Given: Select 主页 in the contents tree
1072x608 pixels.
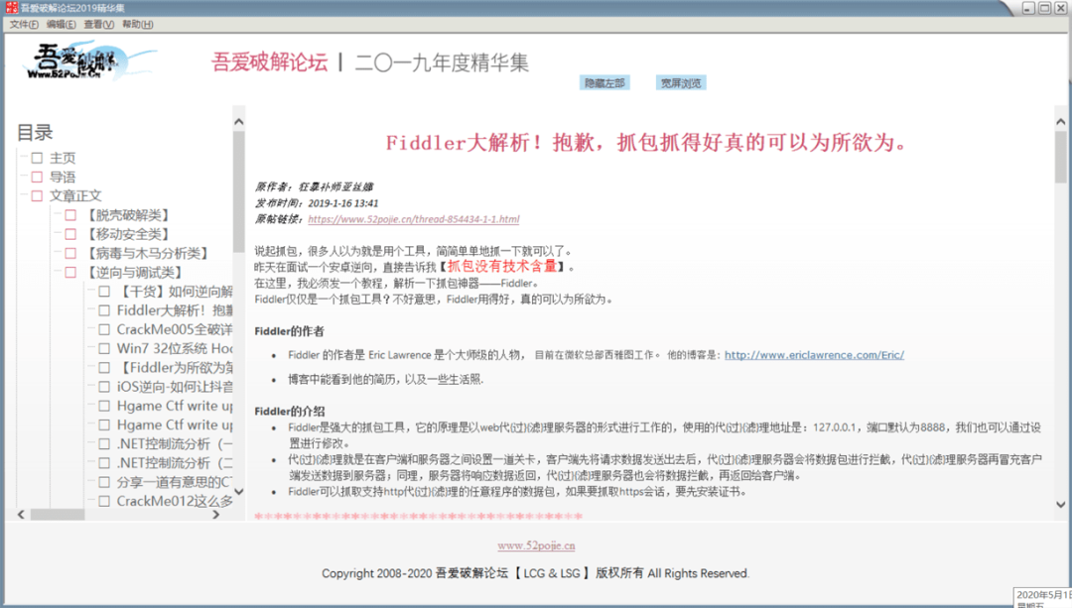Looking at the screenshot, I should coord(63,159).
